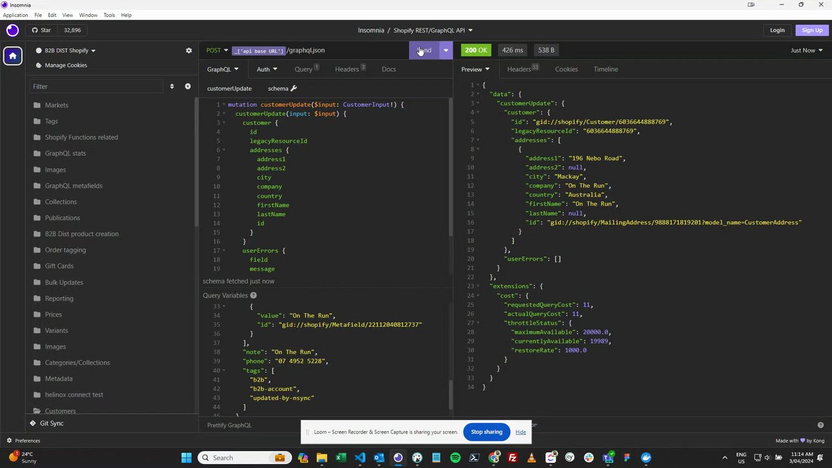Open File Explorer from the taskbar
The height and width of the screenshot is (468, 832).
(322, 458)
